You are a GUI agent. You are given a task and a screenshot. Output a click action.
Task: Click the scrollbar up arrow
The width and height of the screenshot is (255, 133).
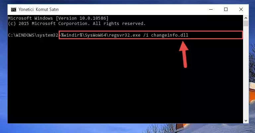point(246,18)
